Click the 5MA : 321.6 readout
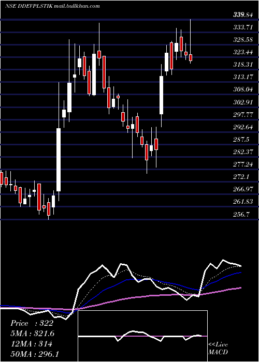Screen dimensions: 259x362 pos(33,334)
